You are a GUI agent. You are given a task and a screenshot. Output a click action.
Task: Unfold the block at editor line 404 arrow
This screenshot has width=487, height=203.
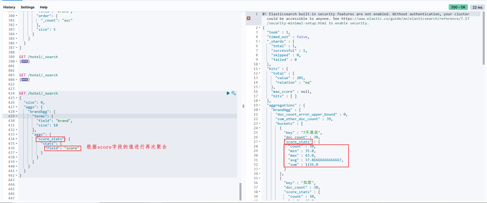(16, 80)
